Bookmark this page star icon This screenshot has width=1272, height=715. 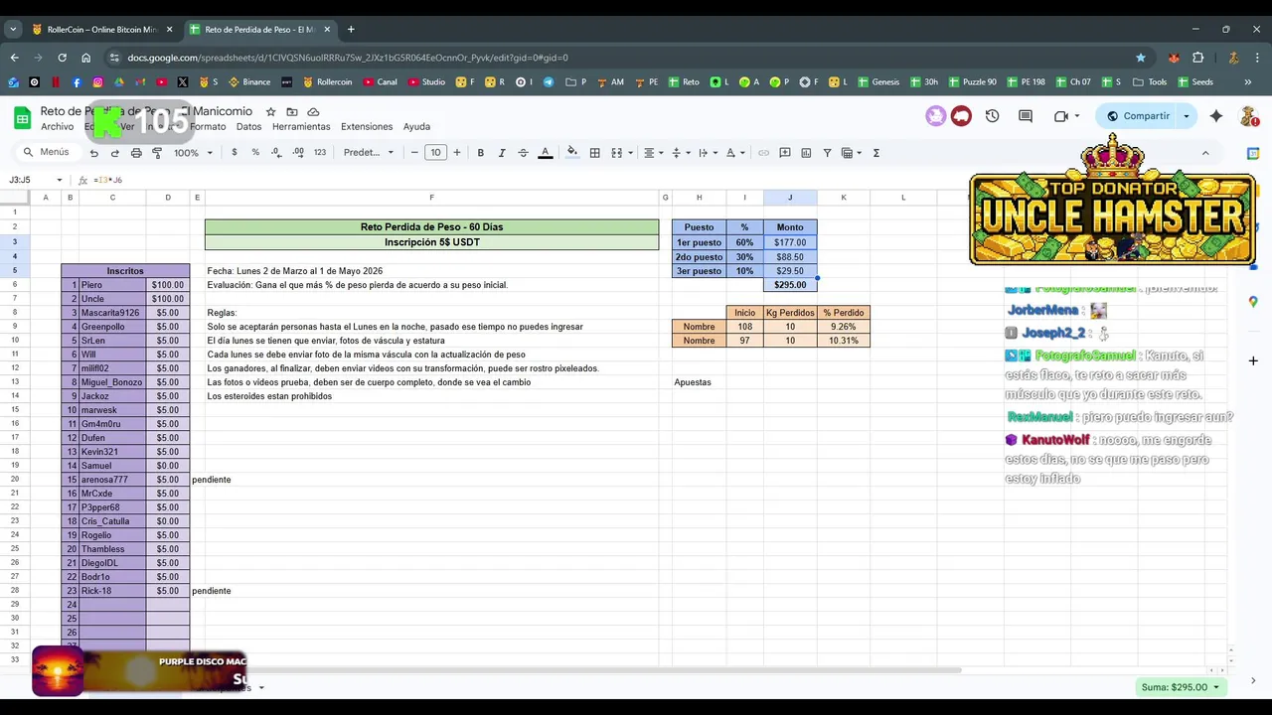point(1141,58)
